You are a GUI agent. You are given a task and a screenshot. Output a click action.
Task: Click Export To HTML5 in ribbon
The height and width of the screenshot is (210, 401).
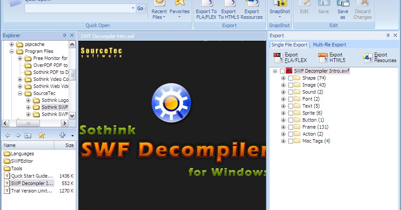229,10
